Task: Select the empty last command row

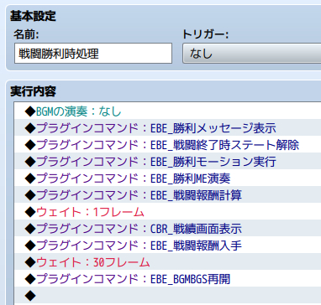Action: click(167, 295)
